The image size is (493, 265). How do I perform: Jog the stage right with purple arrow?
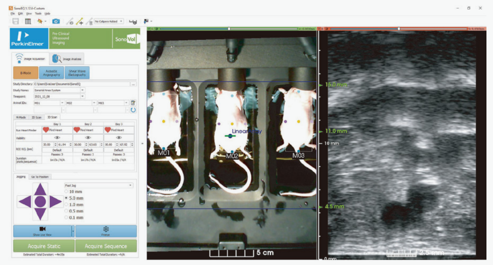(x=55, y=202)
